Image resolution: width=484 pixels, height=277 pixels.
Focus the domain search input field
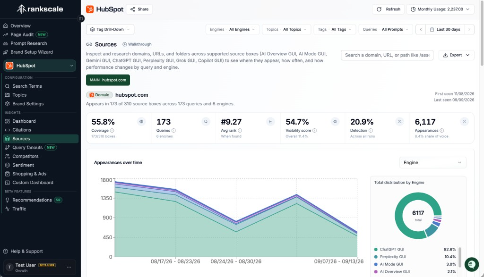click(387, 55)
